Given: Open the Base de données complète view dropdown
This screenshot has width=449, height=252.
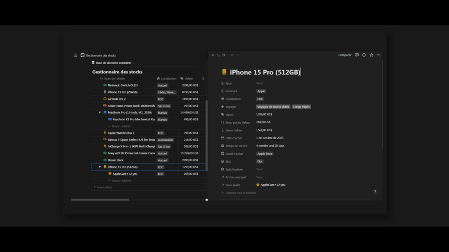Looking at the screenshot, I should click(x=113, y=62).
